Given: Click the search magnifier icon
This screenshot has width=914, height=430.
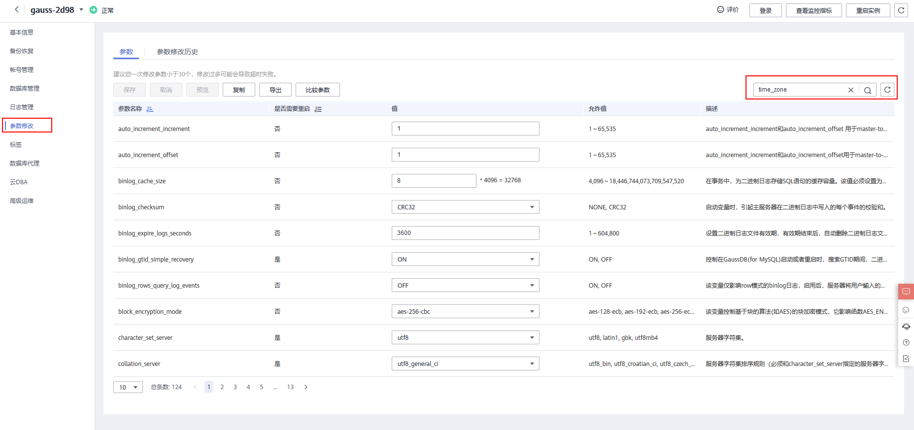Looking at the screenshot, I should pos(868,90).
